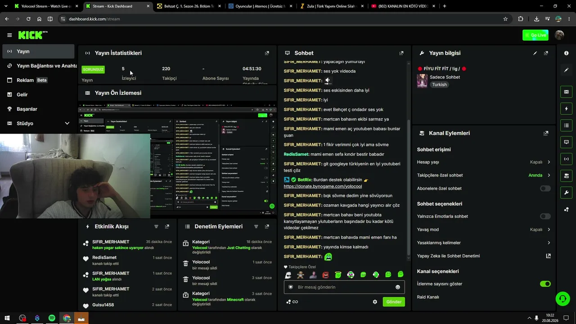Open Yasaklanmış kelimeler setting chevron

(549, 243)
